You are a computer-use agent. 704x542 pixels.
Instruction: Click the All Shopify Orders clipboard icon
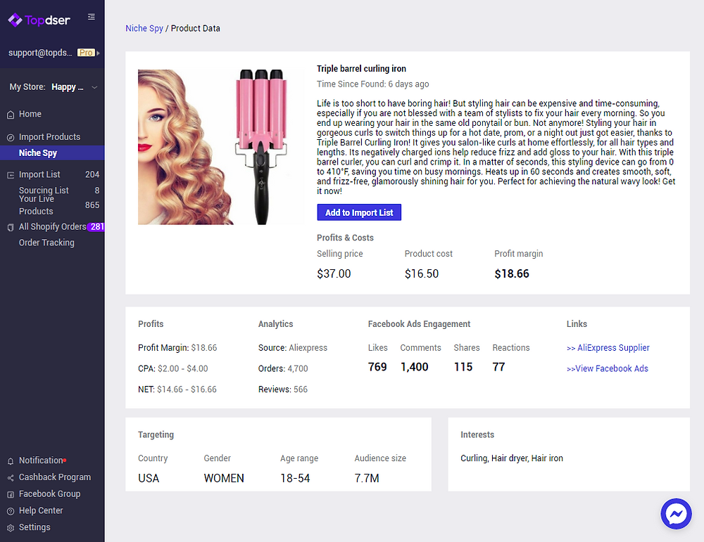pos(11,227)
